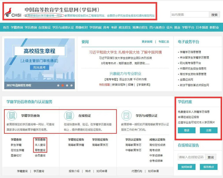Open 来华留学生学籍学历管理 link
Image resolution: width=223 pixels, height=178 pixels.
point(194,57)
